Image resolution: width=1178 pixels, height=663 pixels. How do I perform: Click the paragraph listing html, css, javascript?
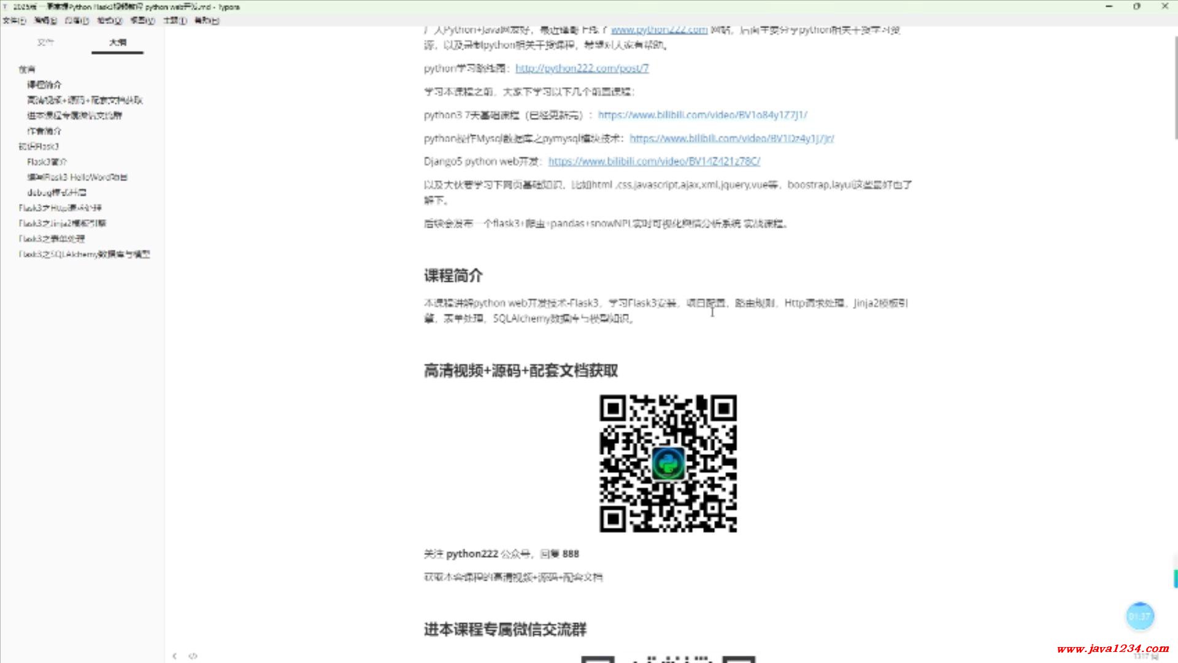click(x=668, y=192)
